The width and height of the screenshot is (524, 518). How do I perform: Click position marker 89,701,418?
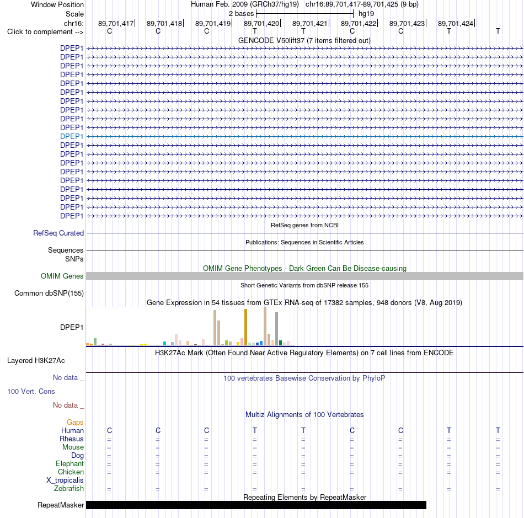coord(164,23)
